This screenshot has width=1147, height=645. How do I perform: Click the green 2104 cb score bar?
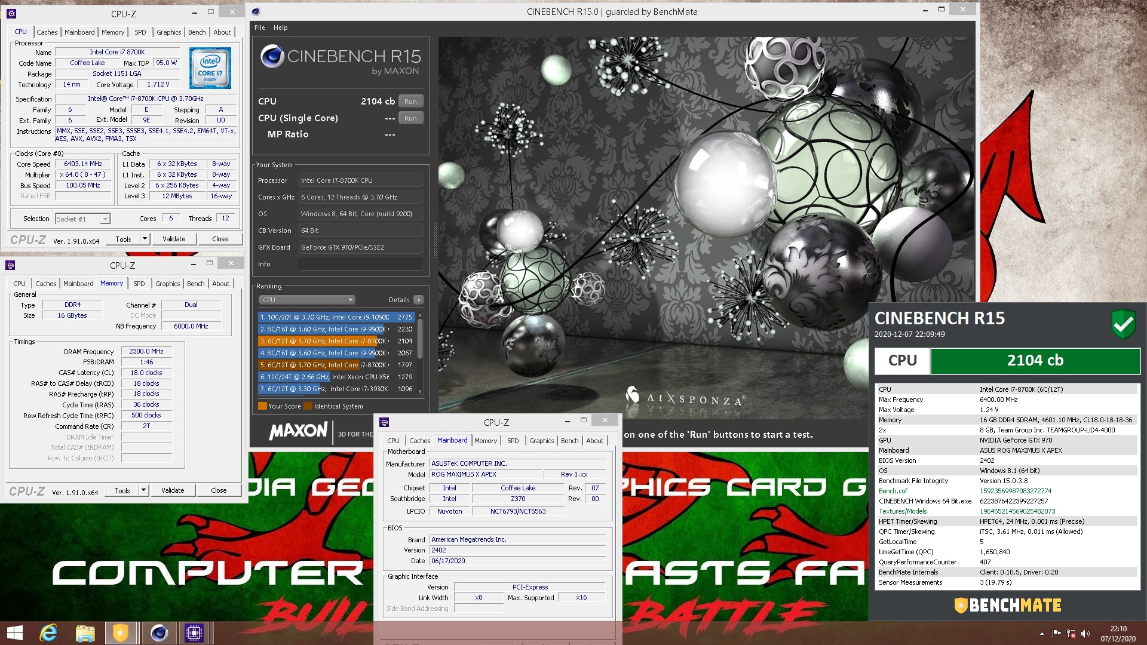coord(1035,361)
